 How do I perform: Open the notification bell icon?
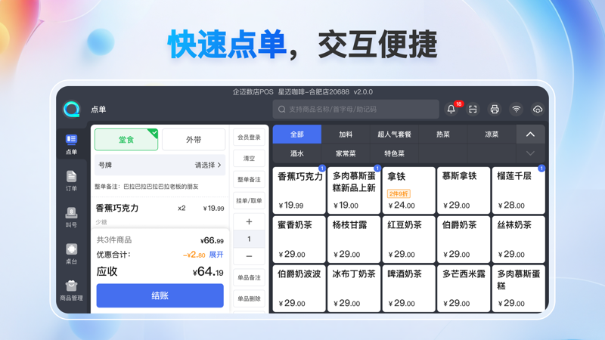pyautogui.click(x=451, y=110)
